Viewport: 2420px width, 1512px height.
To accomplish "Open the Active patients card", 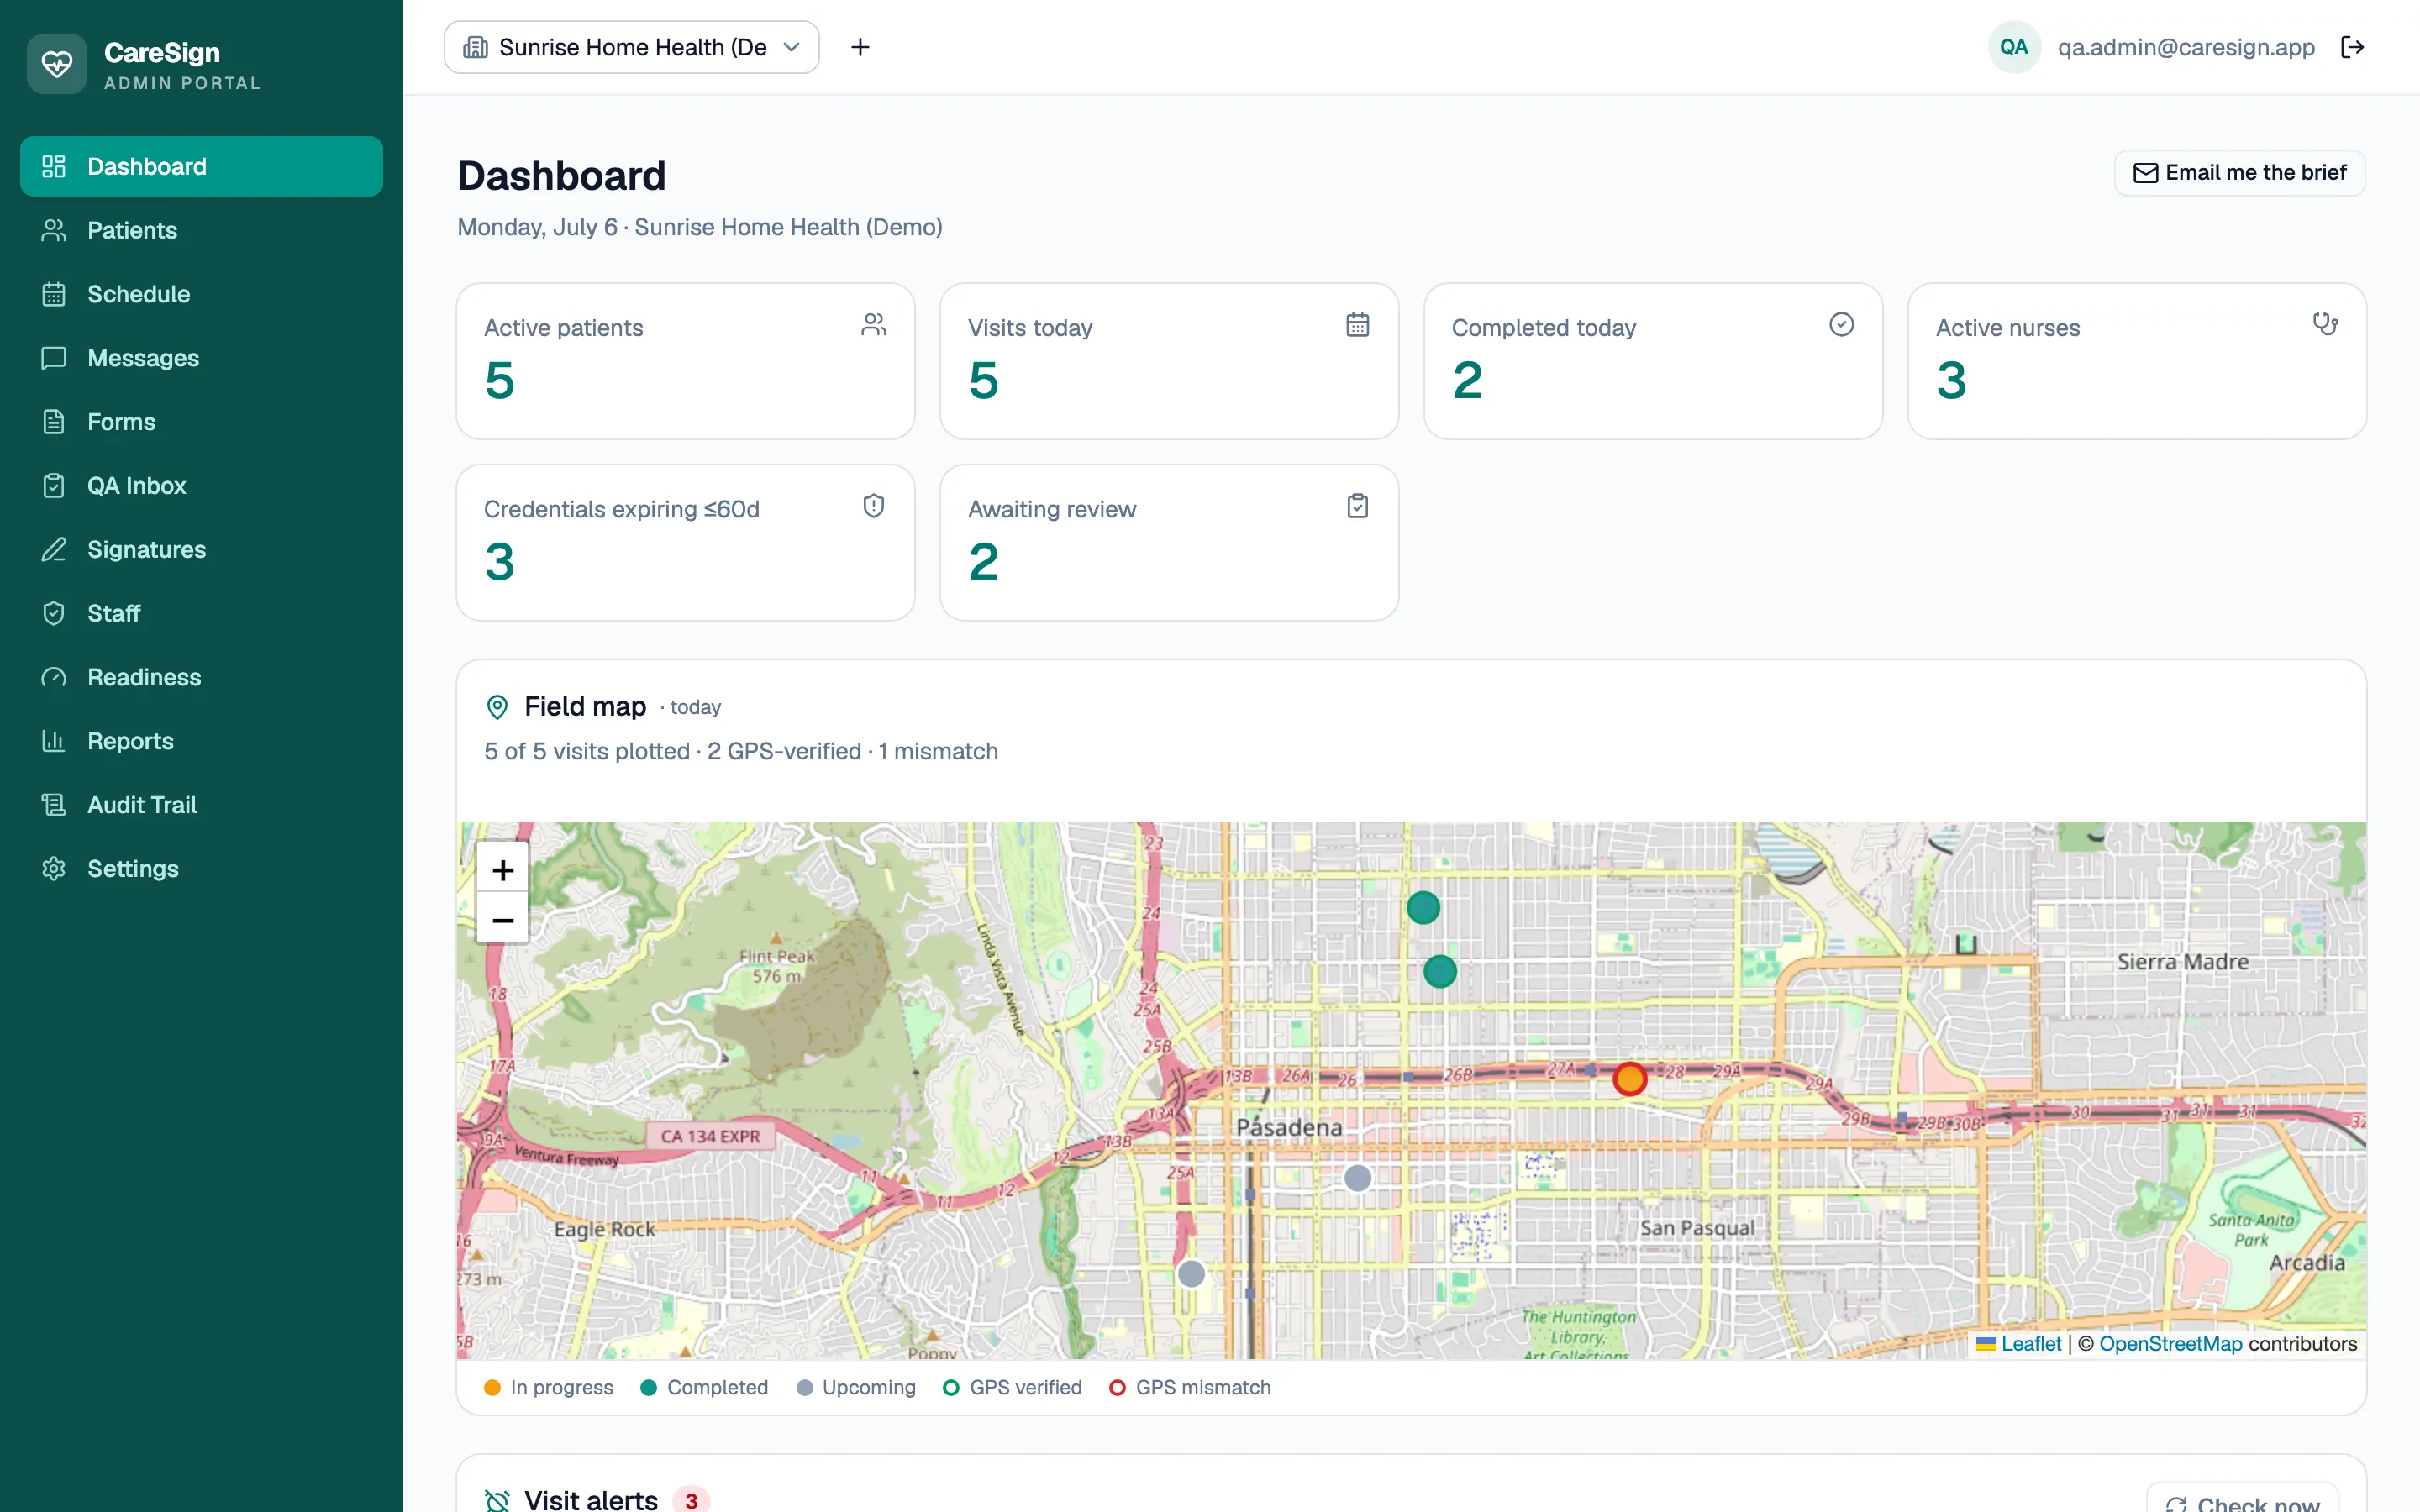I will click(x=686, y=361).
